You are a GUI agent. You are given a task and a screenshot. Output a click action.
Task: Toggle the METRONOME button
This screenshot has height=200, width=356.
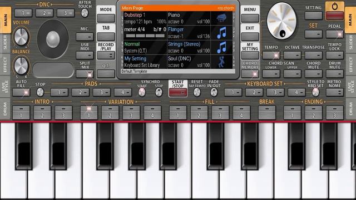[x=334, y=93]
